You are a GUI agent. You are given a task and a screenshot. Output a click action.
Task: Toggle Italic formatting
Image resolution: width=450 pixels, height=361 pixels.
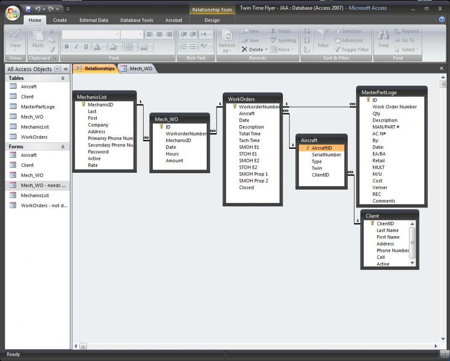(76, 47)
